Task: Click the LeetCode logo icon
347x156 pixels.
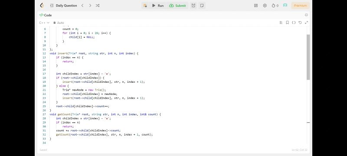Action: pos(42,6)
